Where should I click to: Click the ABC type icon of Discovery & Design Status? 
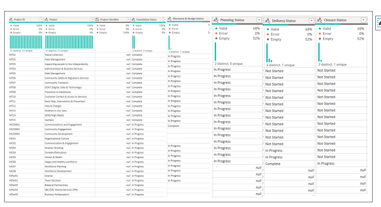point(170,18)
